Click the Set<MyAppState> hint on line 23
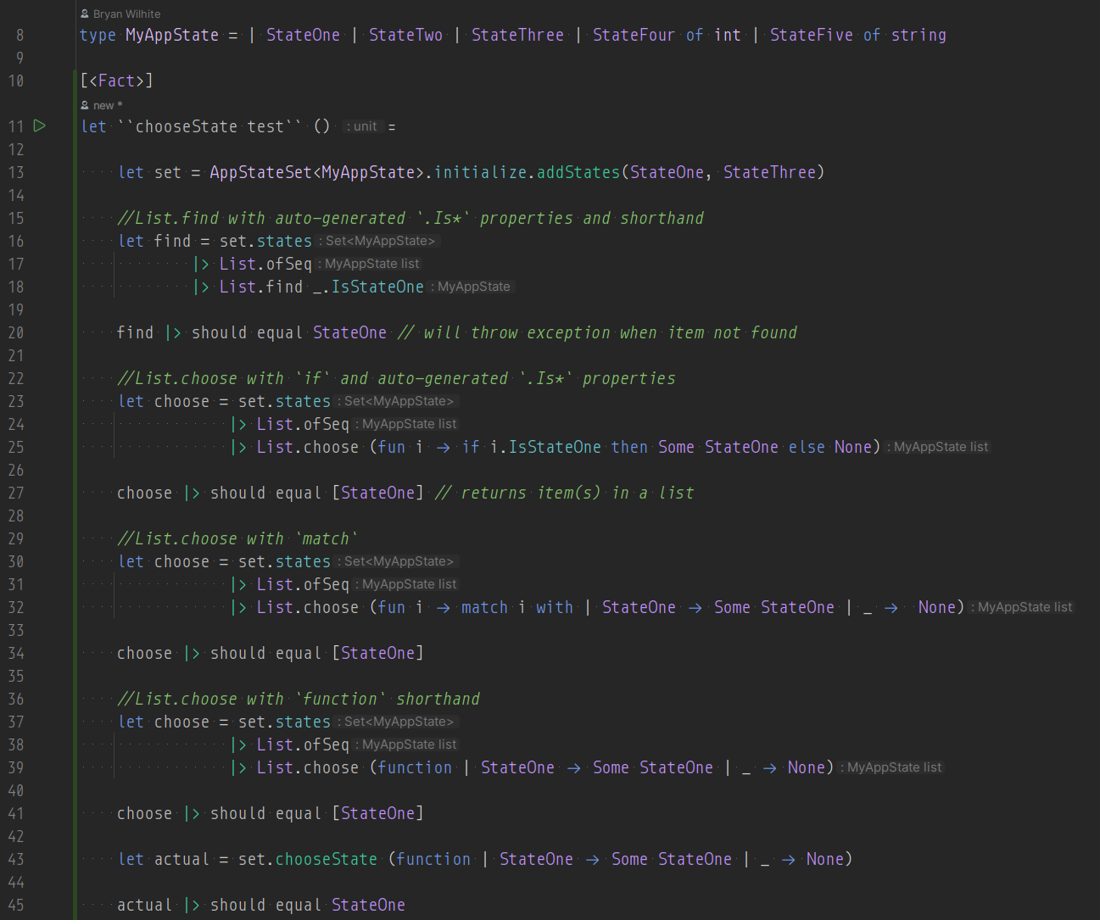 (x=396, y=401)
